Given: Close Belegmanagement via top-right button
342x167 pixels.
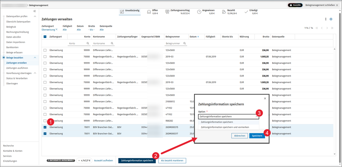Looking at the screenshot, I should click(x=321, y=5).
